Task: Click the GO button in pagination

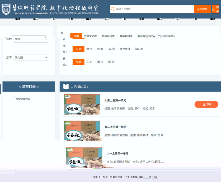Action: tap(155, 177)
